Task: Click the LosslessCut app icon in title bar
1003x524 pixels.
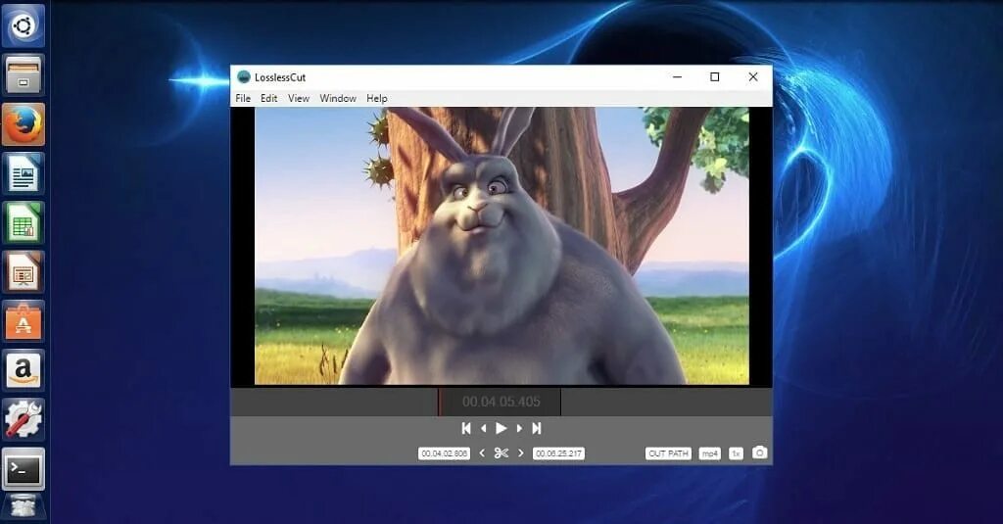Action: [243, 76]
